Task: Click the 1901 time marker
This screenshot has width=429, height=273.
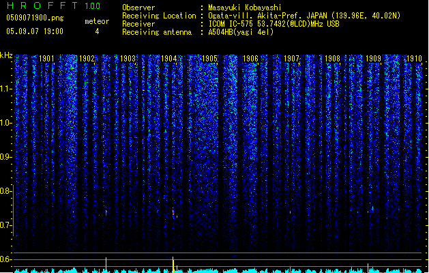Action: [46, 59]
